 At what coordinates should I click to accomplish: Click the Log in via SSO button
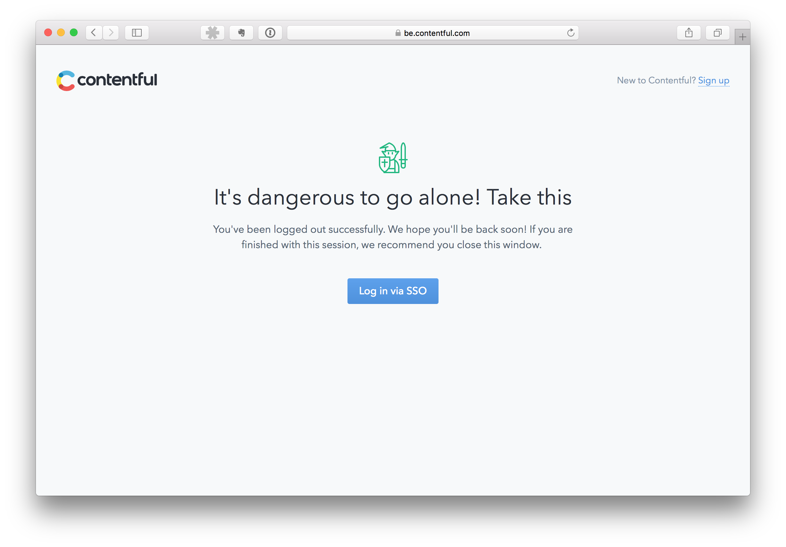(393, 291)
